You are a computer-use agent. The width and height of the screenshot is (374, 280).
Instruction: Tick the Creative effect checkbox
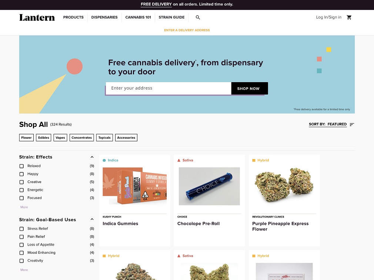pyautogui.click(x=21, y=182)
